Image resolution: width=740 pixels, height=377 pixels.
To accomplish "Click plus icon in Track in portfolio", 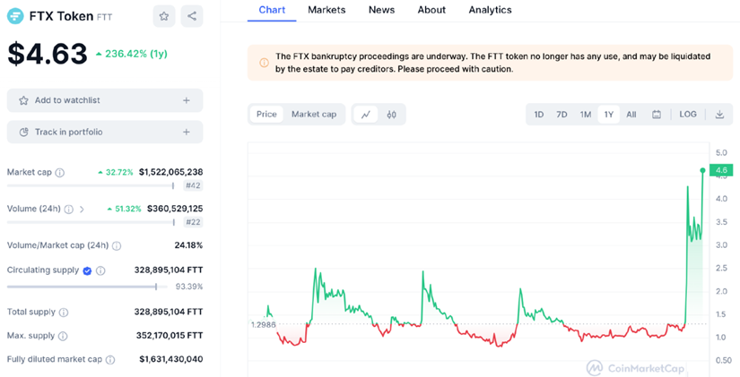I will click(x=187, y=132).
